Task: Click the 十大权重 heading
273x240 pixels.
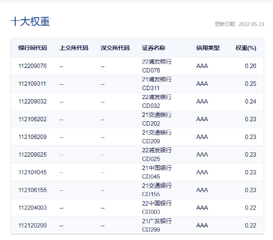Action: (x=30, y=22)
